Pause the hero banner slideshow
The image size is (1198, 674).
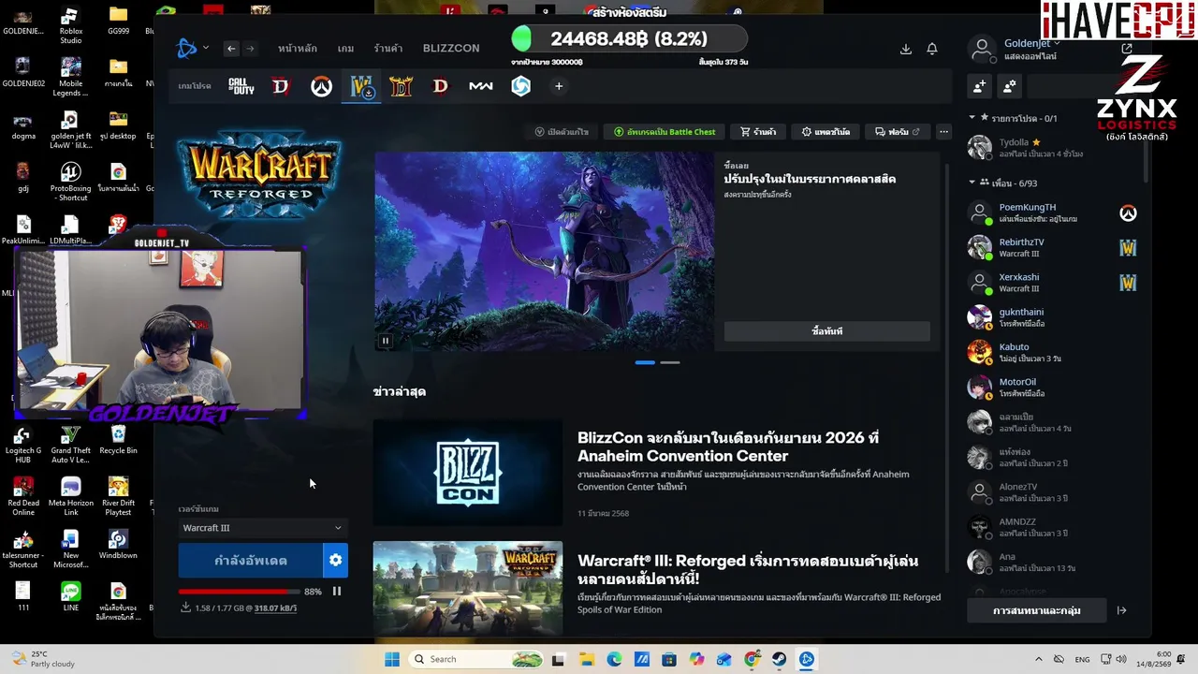pyautogui.click(x=385, y=341)
